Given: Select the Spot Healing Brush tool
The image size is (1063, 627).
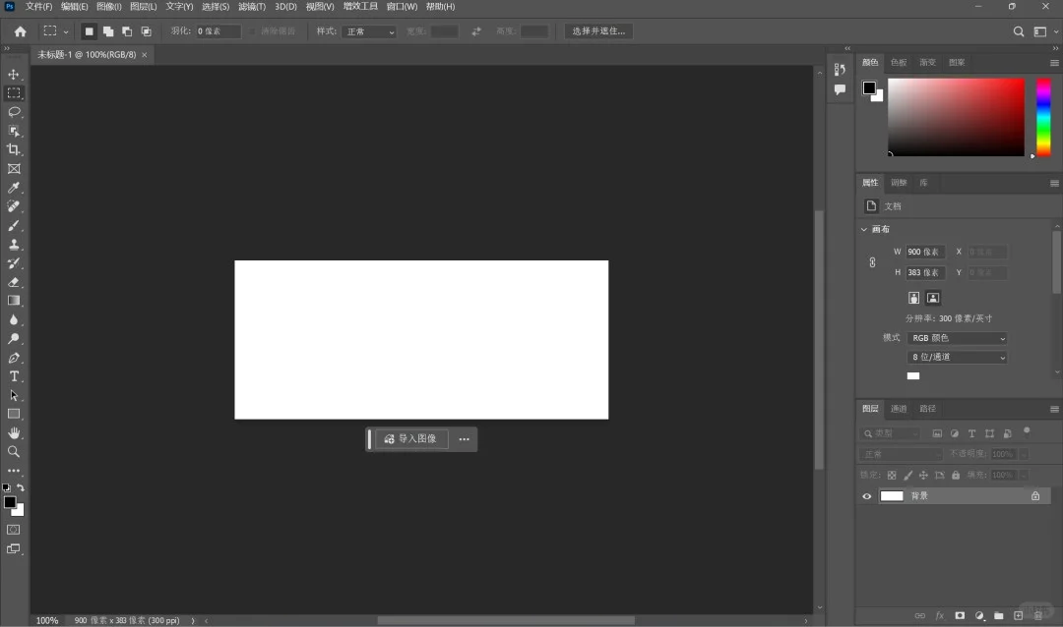Looking at the screenshot, I should pyautogui.click(x=14, y=206).
